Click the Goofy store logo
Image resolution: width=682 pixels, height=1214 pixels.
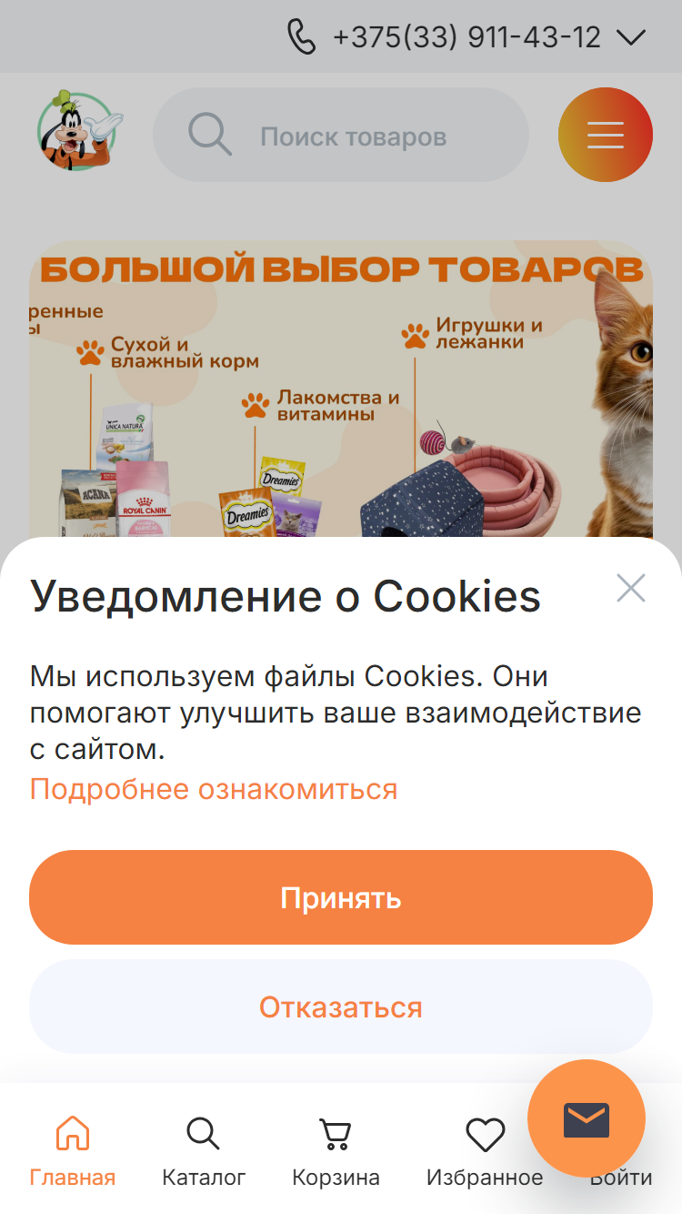tap(80, 130)
